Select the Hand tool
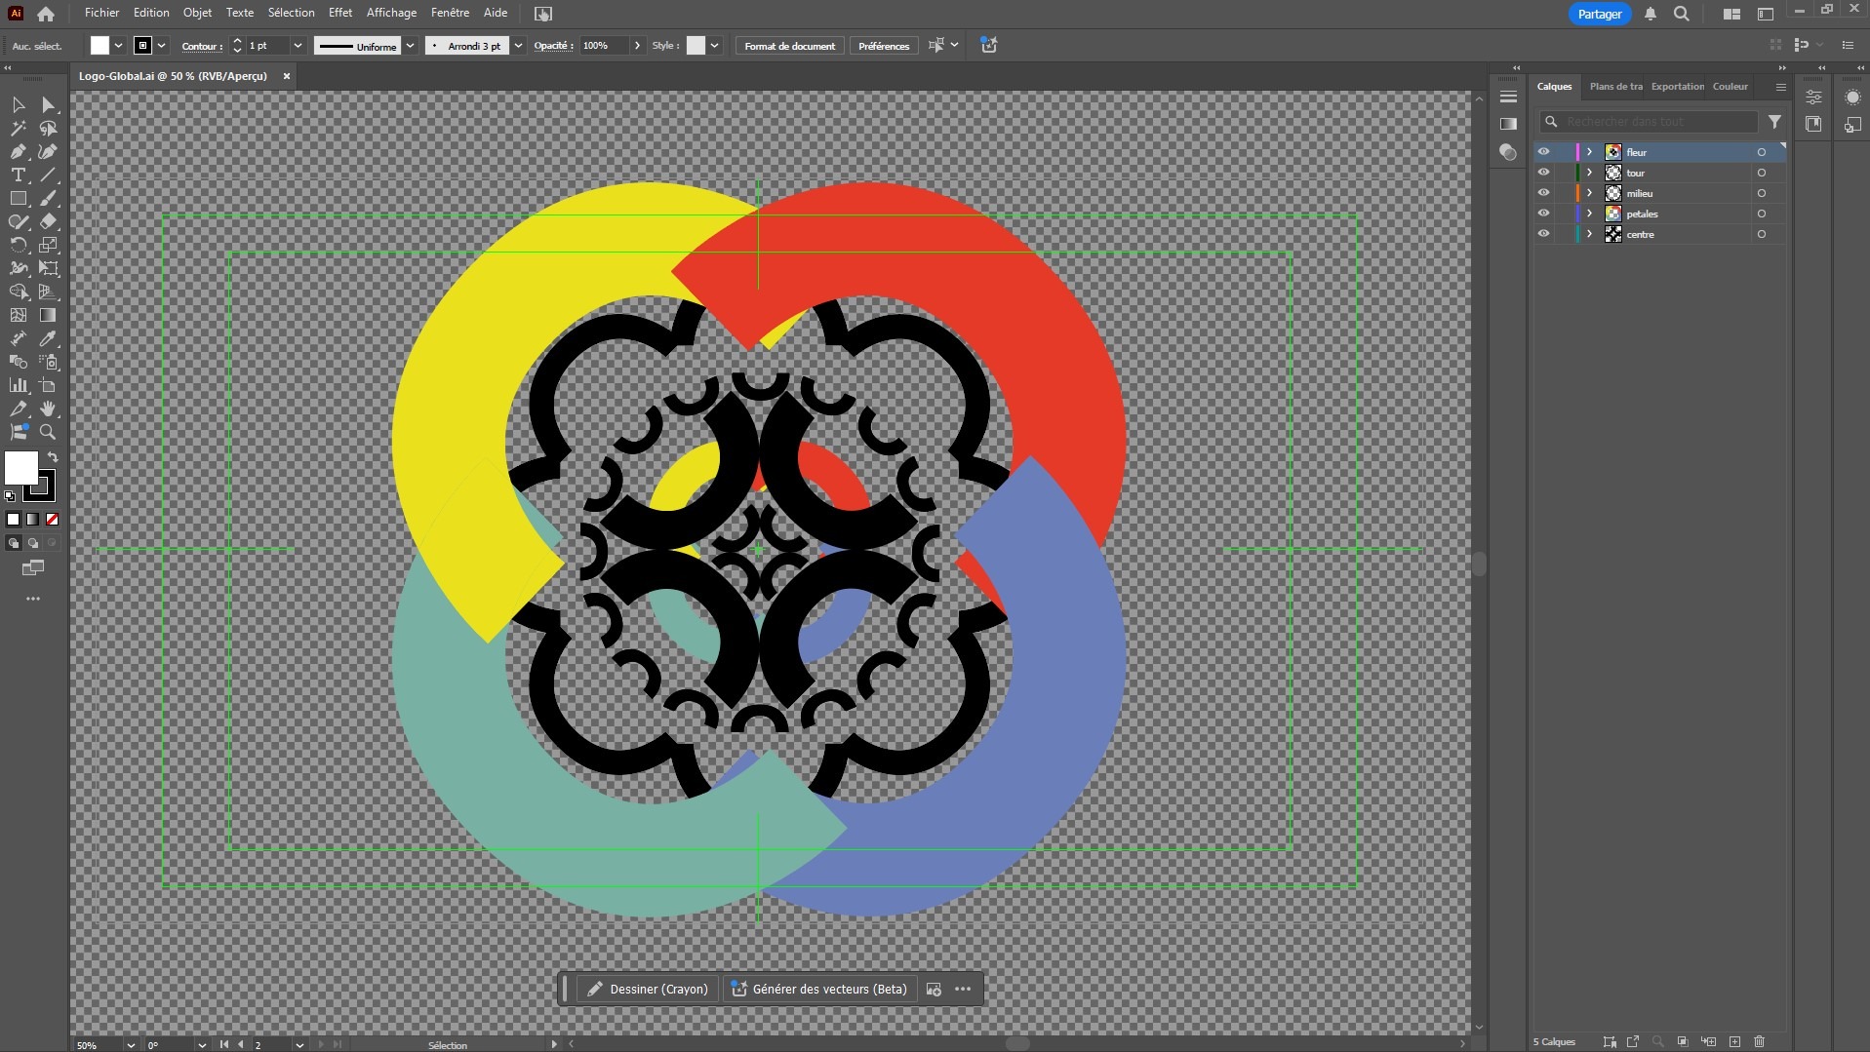Image resolution: width=1870 pixels, height=1052 pixels. 48,409
